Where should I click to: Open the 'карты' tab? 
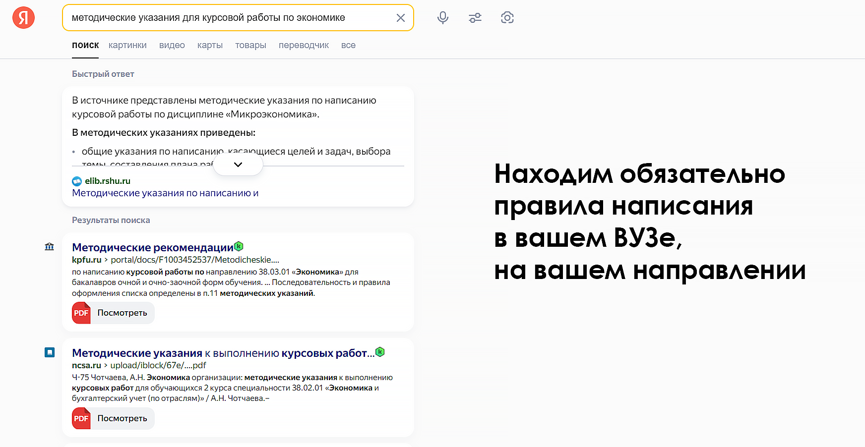pos(210,45)
